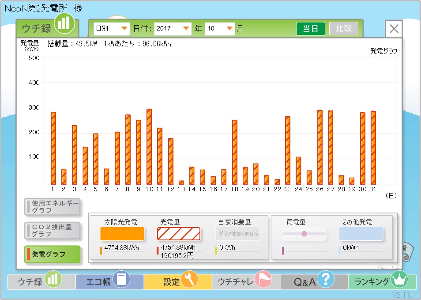Click the 比較 compare button

point(344,28)
